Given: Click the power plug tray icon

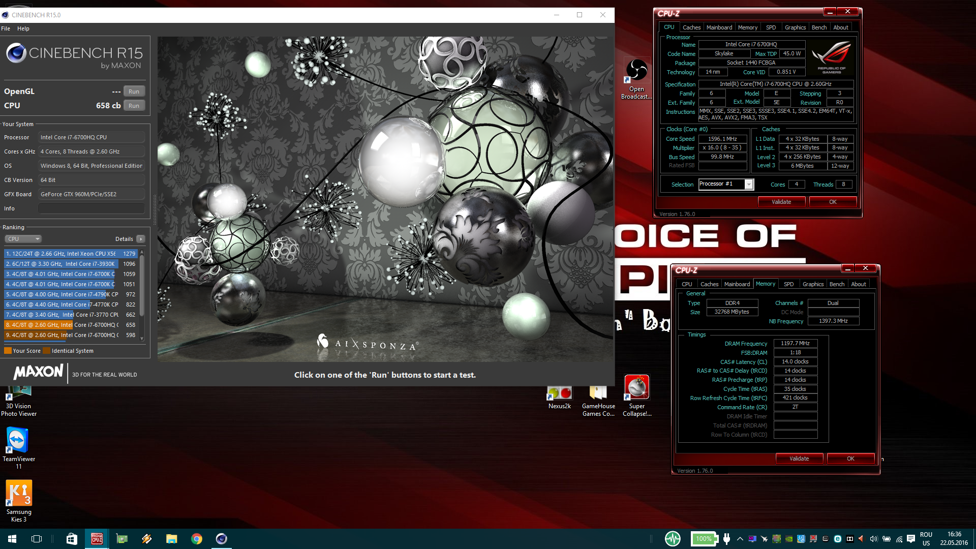Looking at the screenshot, I should 727,539.
